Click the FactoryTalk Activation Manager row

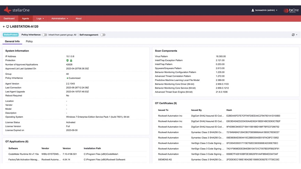[x=76, y=160]
